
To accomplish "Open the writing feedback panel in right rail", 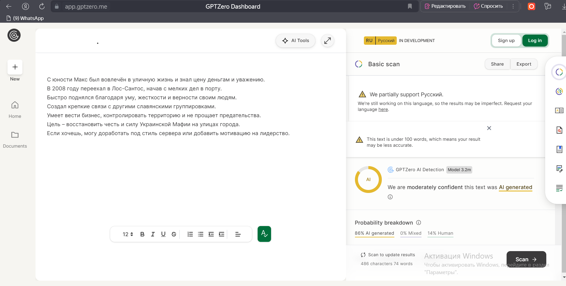I will (x=559, y=111).
